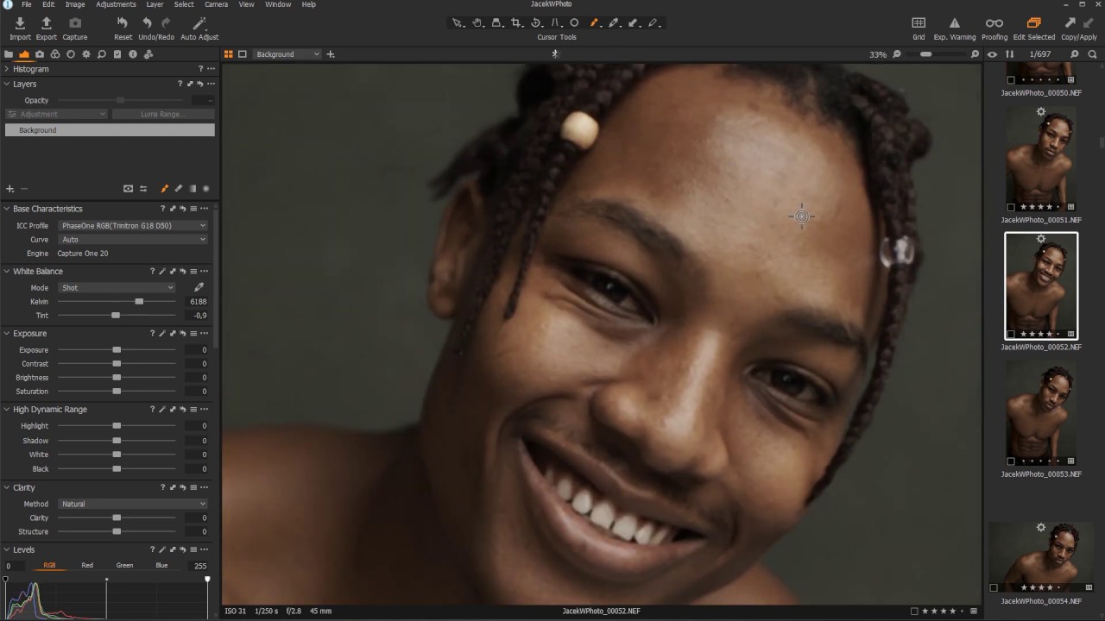The height and width of the screenshot is (621, 1105).
Task: Click the Capture camera icon
Action: [x=75, y=23]
